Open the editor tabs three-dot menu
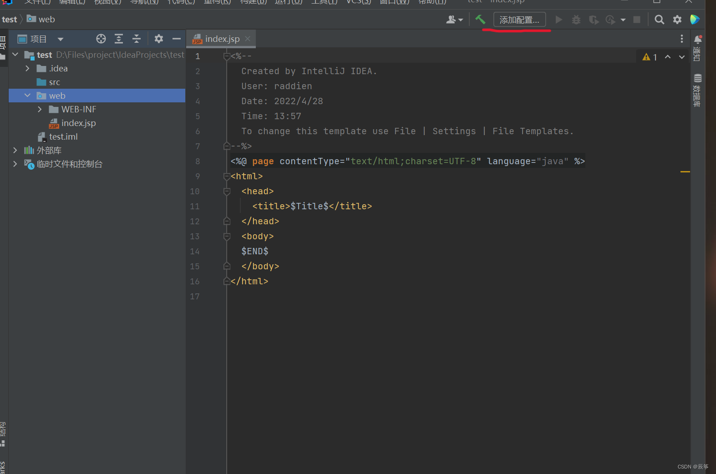The image size is (716, 474). click(x=681, y=39)
